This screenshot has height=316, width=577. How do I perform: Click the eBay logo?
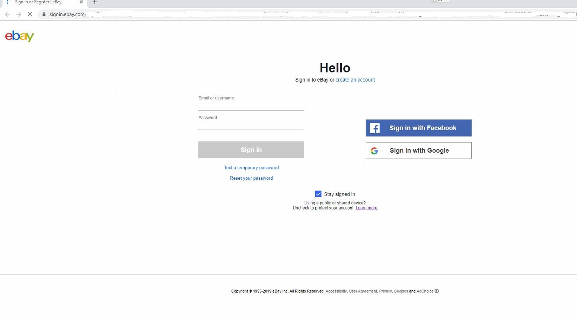coord(19,36)
